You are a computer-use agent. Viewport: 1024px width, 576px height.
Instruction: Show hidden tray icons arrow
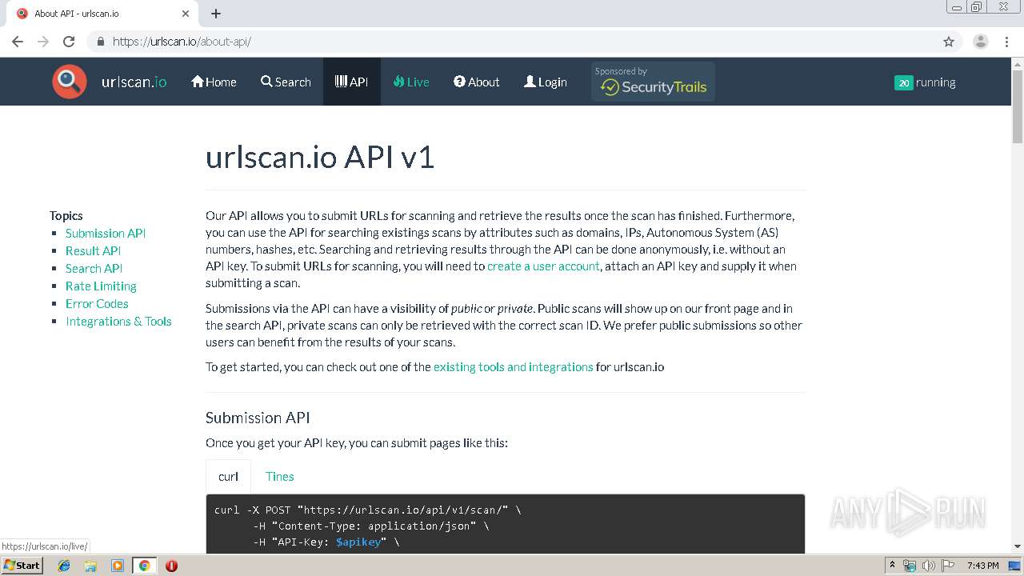[892, 566]
